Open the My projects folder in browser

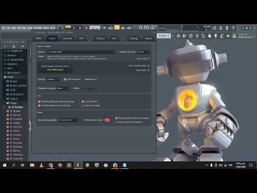pos(14,72)
